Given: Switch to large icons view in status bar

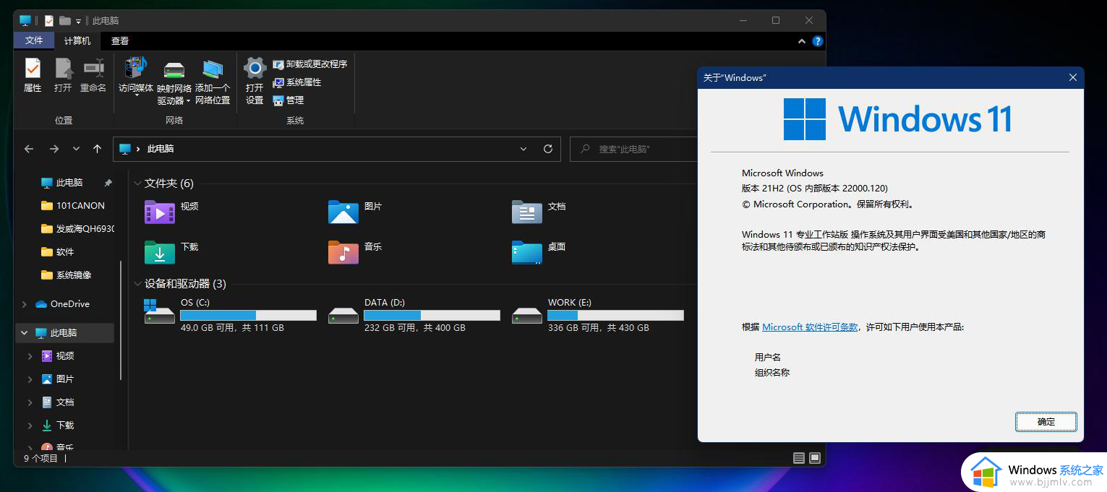Looking at the screenshot, I should point(814,458).
